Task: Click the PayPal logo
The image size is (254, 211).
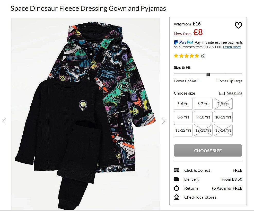Action: [x=183, y=42]
